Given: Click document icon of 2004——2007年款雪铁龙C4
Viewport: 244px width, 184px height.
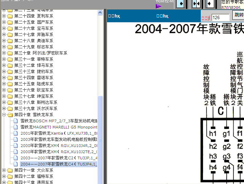Looking at the screenshot, I should pyautogui.click(x=16, y=164).
